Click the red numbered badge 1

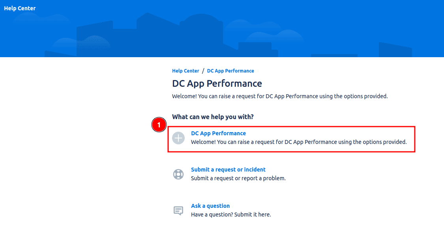[x=159, y=125]
